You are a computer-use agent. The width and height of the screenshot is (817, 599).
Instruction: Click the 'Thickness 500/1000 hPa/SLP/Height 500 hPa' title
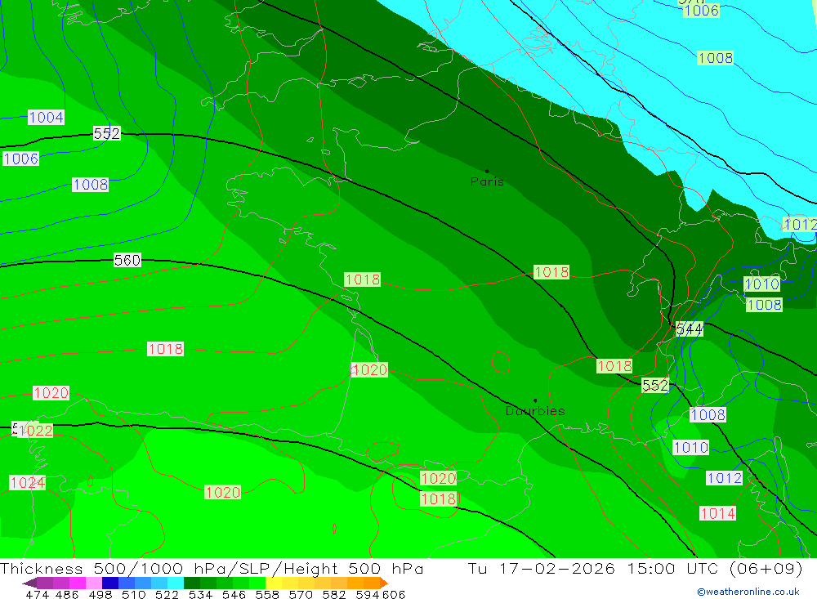click(x=212, y=568)
